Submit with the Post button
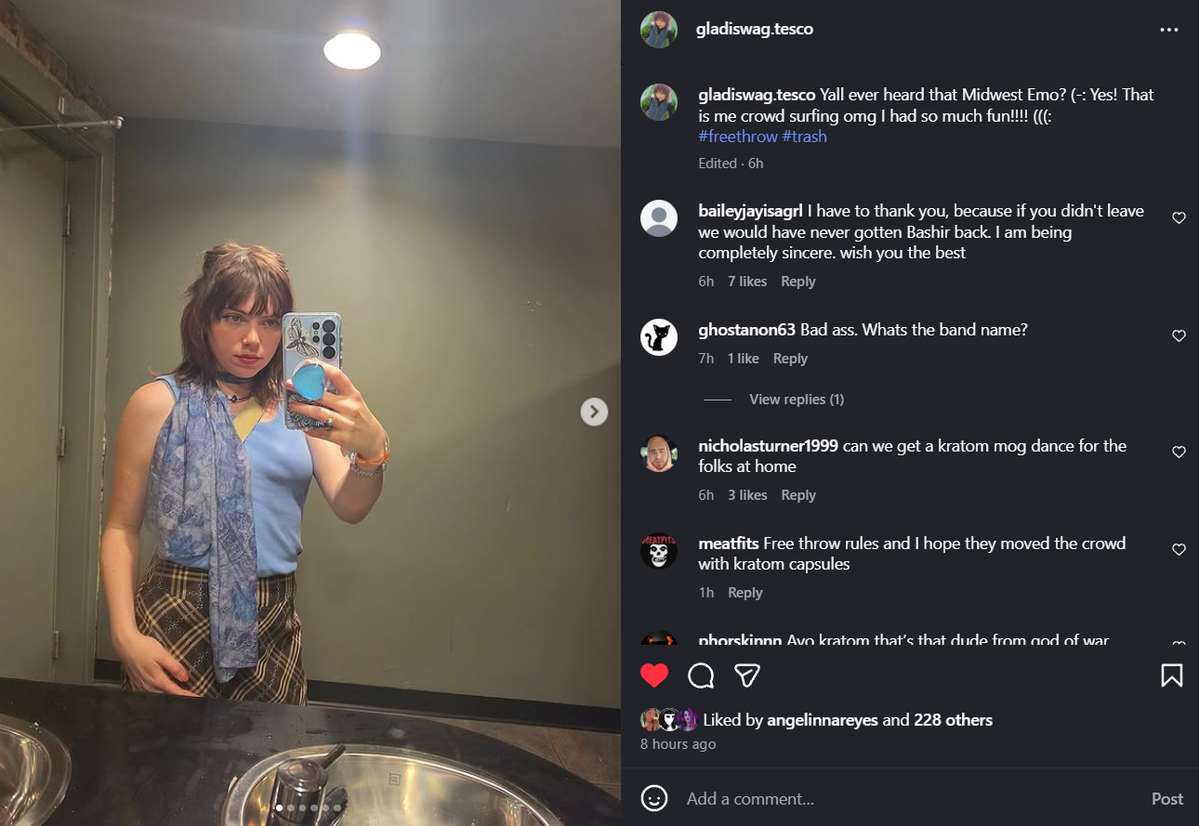The image size is (1199, 826). coord(1167,799)
